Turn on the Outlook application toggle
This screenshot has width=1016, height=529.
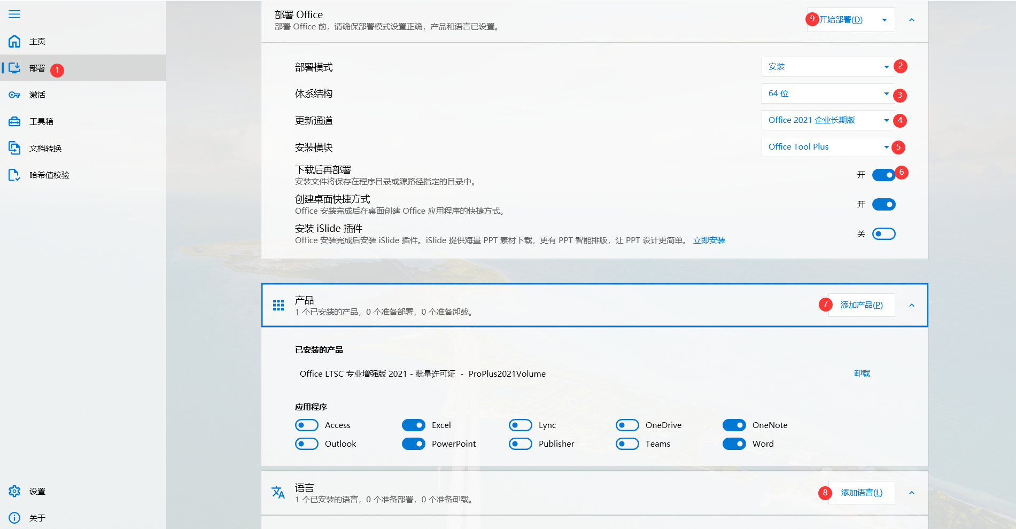[x=307, y=444]
